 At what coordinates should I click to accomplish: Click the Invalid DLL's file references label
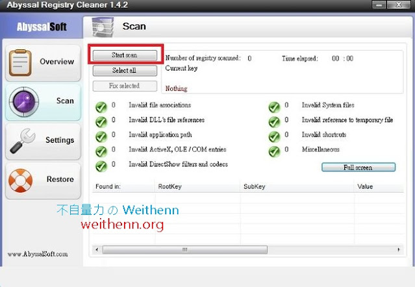[167, 120]
